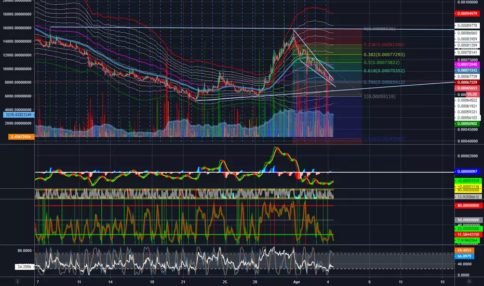
Task: Select Fibonacci level 0.5(0.00073822) label
Action: 381,62
